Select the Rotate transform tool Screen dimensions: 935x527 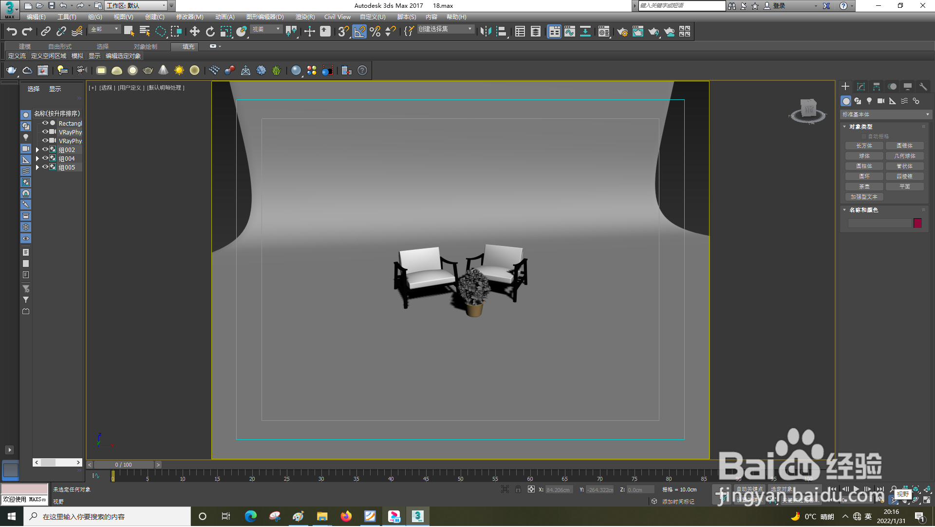[x=210, y=32]
